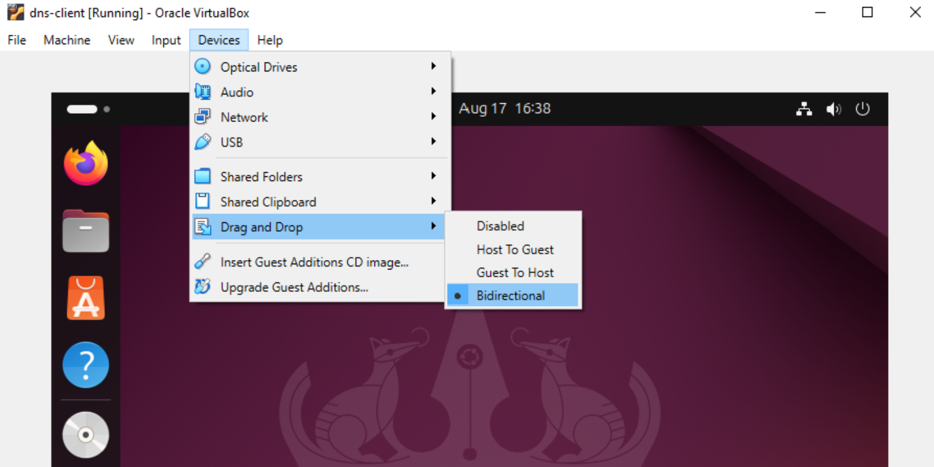Expand the Network submenu arrow

click(433, 116)
